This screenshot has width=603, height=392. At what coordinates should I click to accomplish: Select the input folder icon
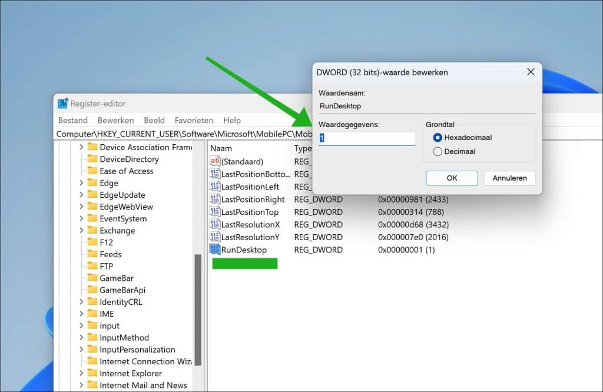pos(92,325)
